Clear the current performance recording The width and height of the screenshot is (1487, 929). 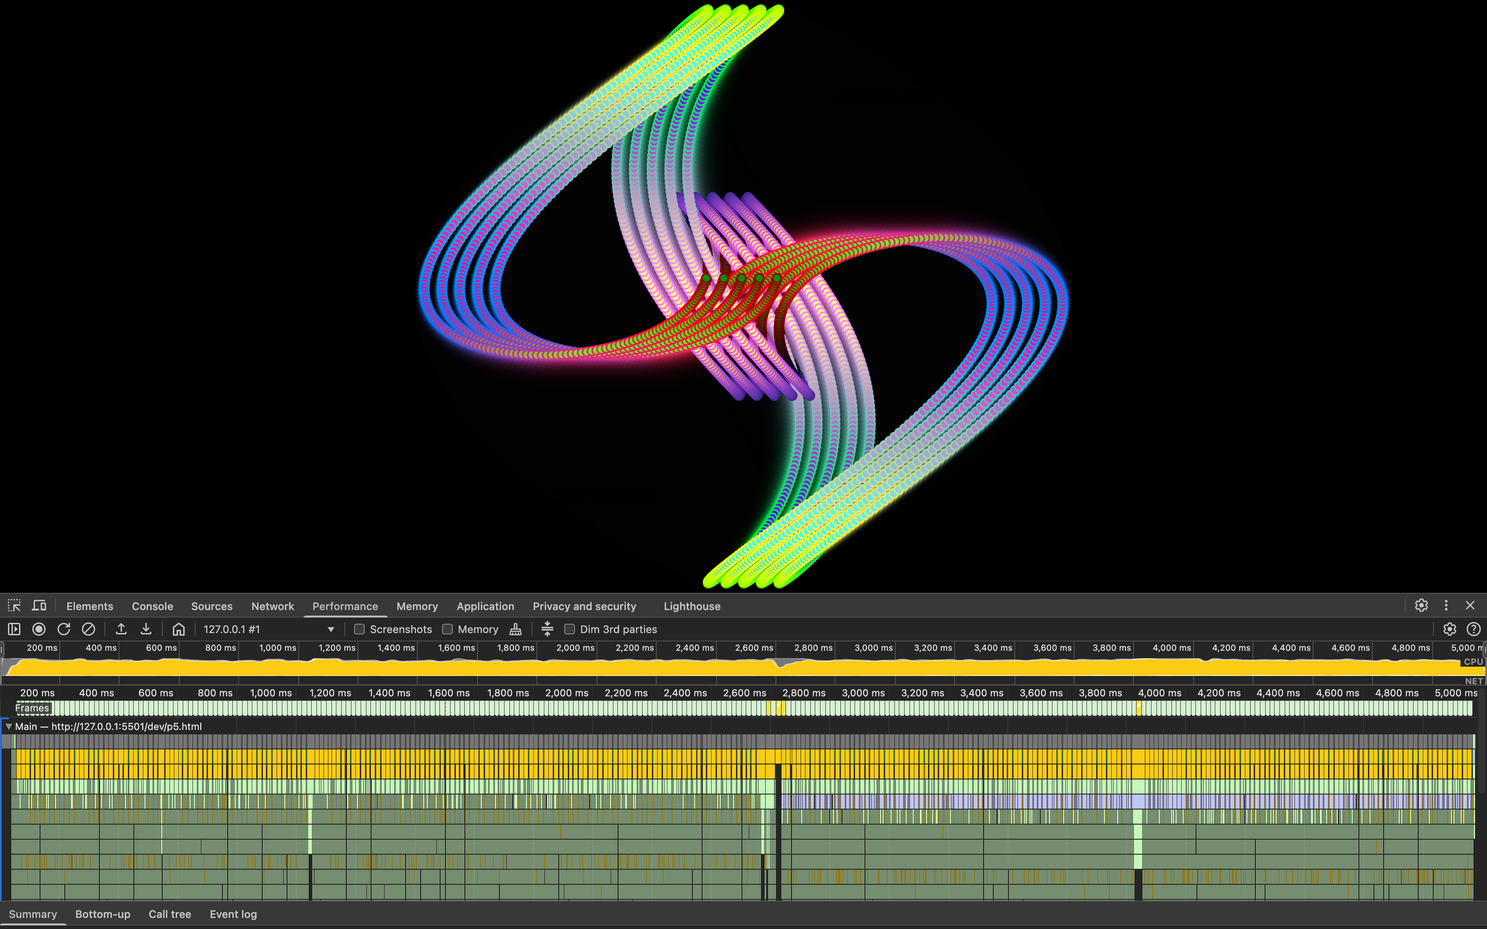[x=89, y=629]
